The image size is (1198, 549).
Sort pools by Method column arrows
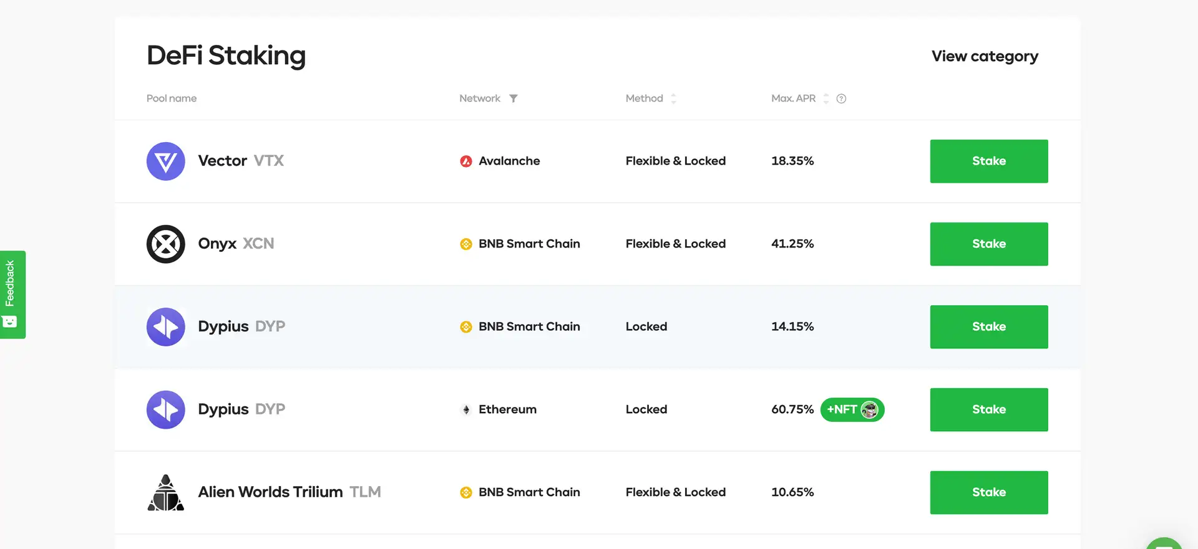(x=673, y=98)
